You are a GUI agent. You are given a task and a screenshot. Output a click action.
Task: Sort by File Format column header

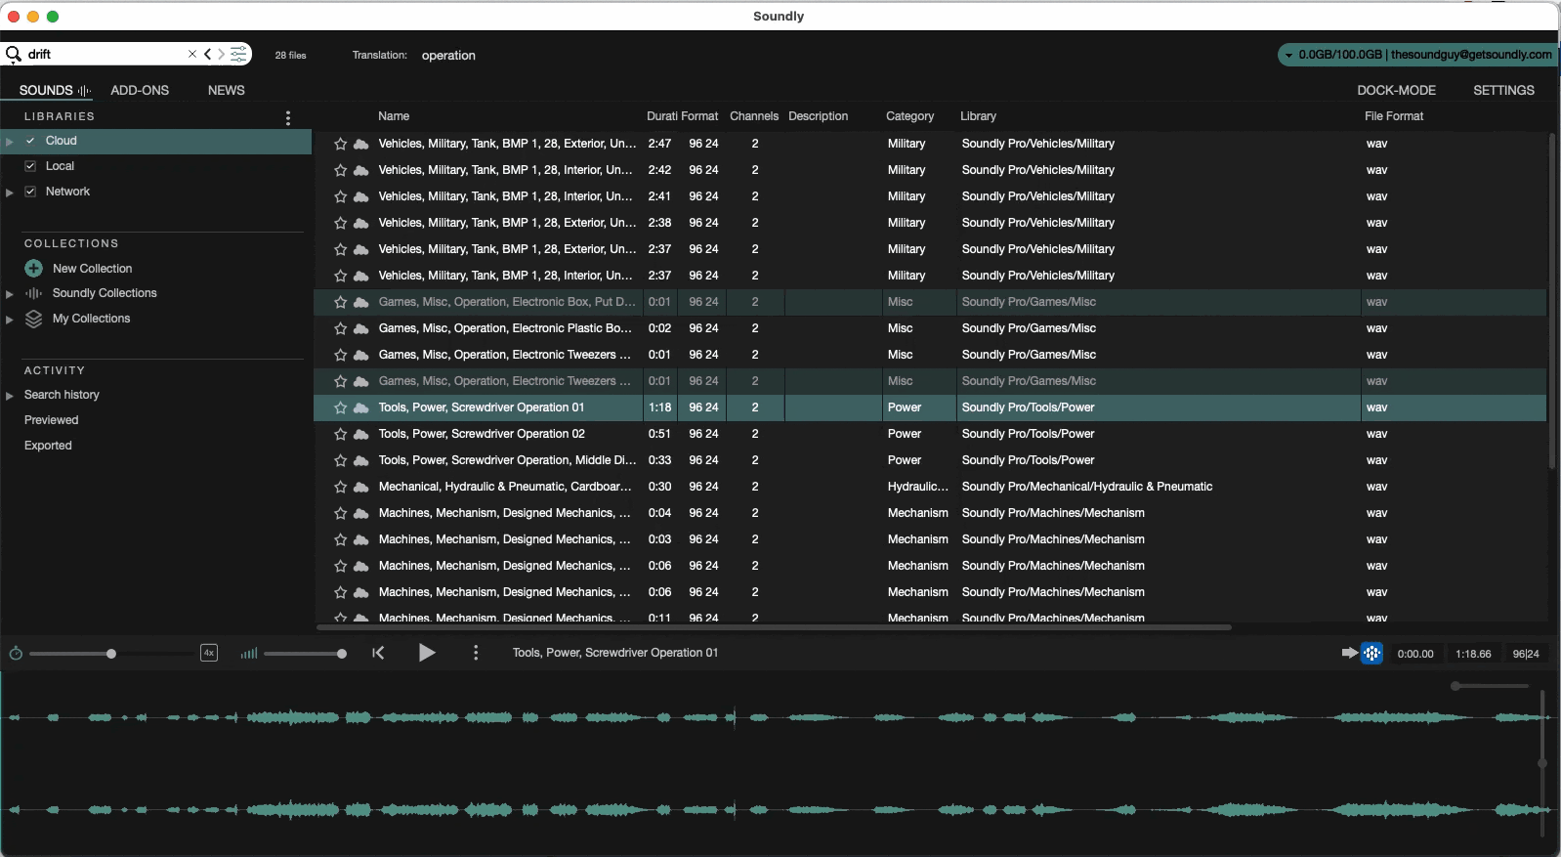1394,116
